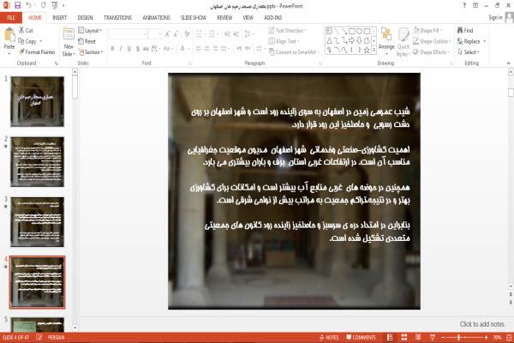Collapse the ribbon arrow
Screen dimensions: 514x343
(x=508, y=63)
